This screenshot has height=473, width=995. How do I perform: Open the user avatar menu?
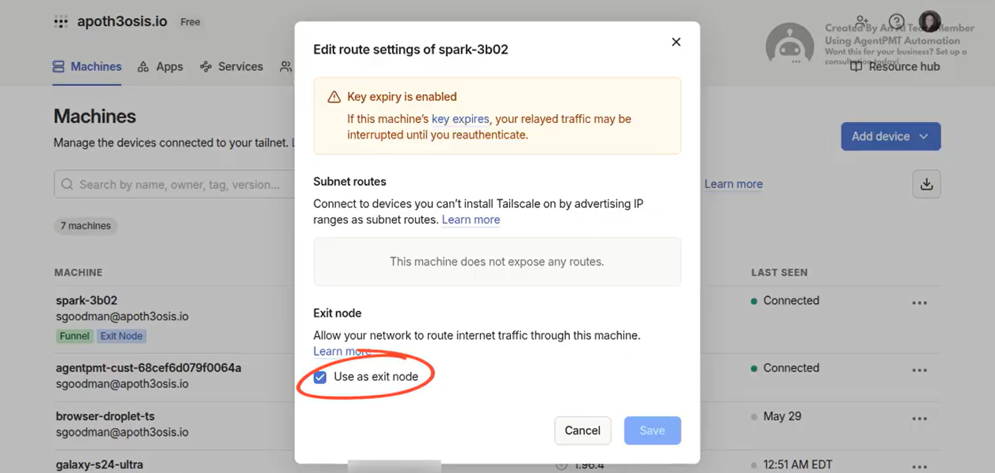coord(930,21)
